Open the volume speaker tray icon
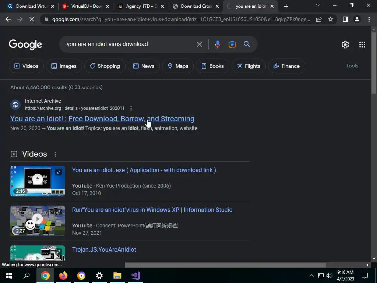 [329, 276]
